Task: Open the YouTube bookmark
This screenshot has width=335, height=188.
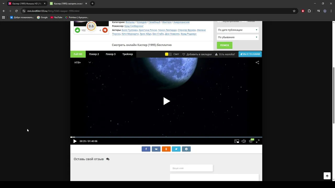Action: pyautogui.click(x=56, y=17)
